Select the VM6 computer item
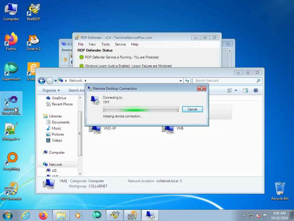Viewport: 294px width, 221px height. (x=173, y=130)
